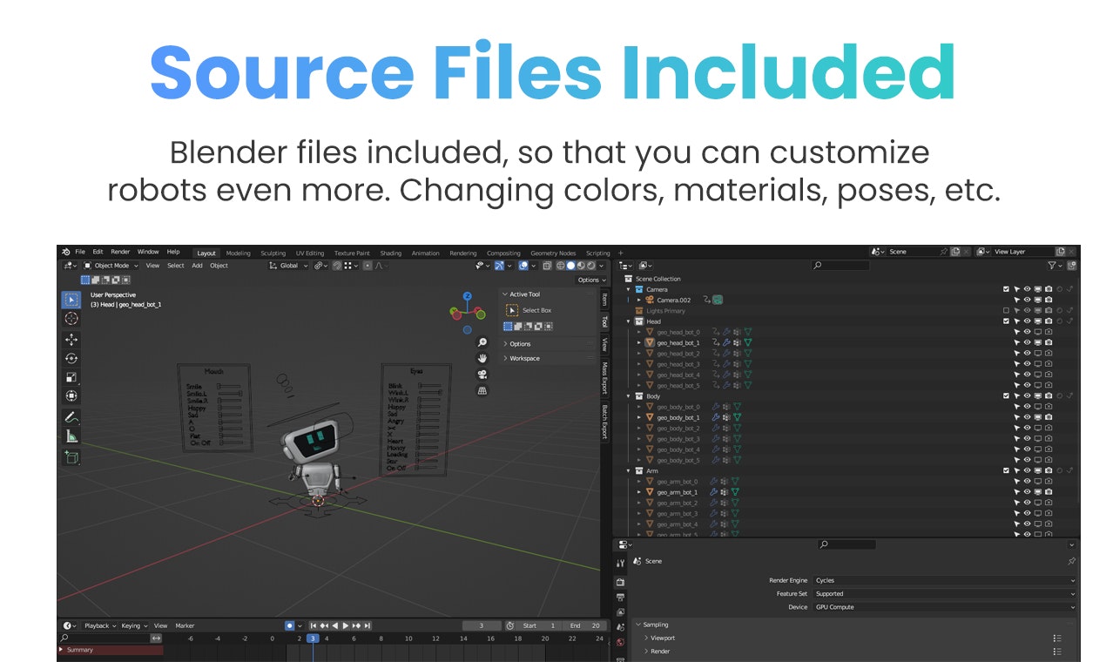Click the play animation button
Image resolution: width=1106 pixels, height=662 pixels.
pyautogui.click(x=346, y=625)
